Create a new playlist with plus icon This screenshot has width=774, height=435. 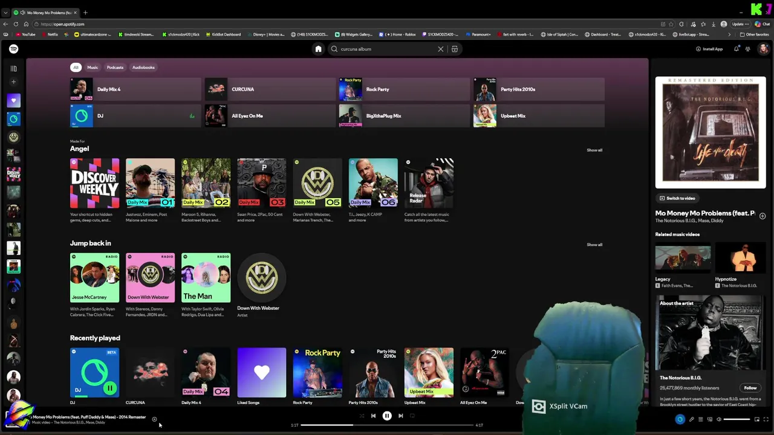(x=13, y=82)
